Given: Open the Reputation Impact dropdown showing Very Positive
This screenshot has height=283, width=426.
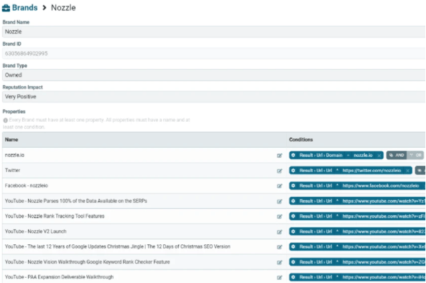Looking at the screenshot, I should [x=213, y=97].
